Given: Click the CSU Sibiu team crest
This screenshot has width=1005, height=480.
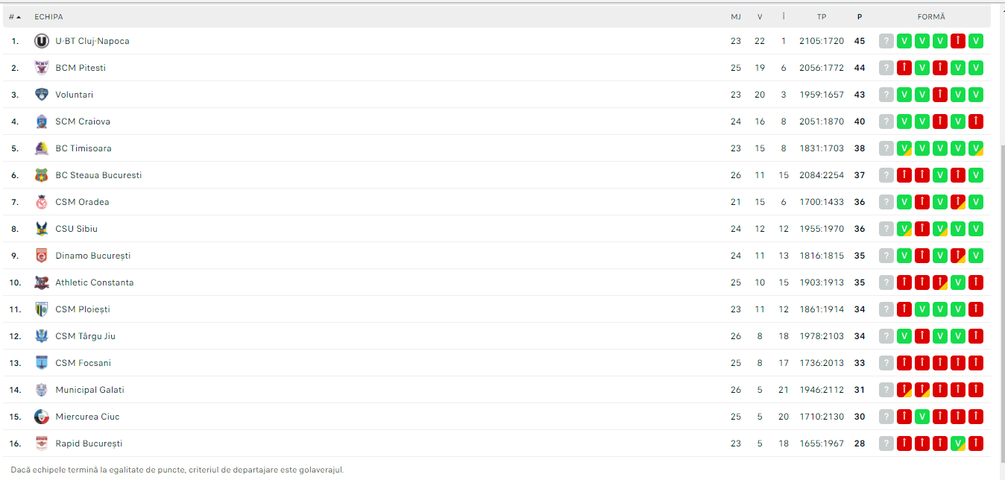Looking at the screenshot, I should 42,229.
